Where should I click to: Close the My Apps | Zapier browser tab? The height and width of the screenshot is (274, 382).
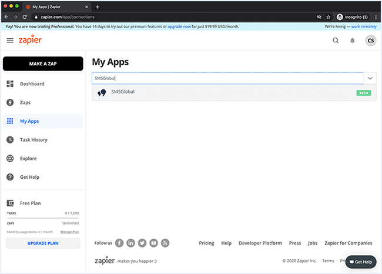[86, 7]
